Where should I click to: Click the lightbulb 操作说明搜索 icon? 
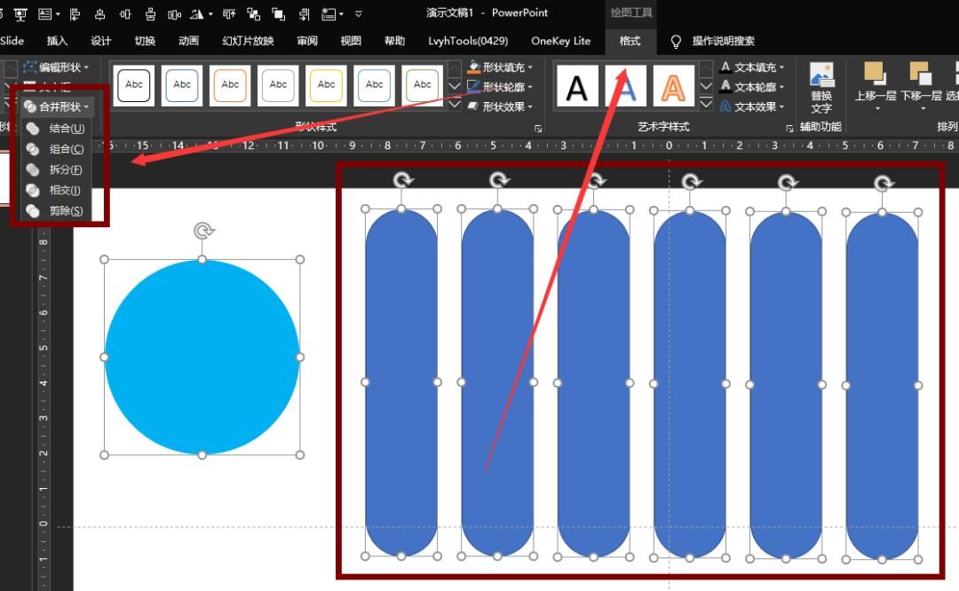click(x=676, y=42)
